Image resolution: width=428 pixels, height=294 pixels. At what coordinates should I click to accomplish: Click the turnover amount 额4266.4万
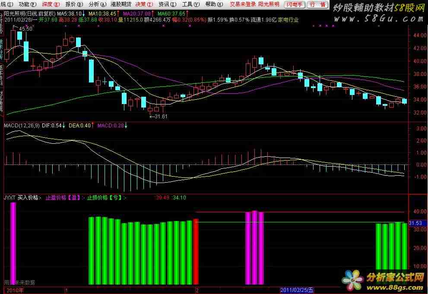point(157,20)
